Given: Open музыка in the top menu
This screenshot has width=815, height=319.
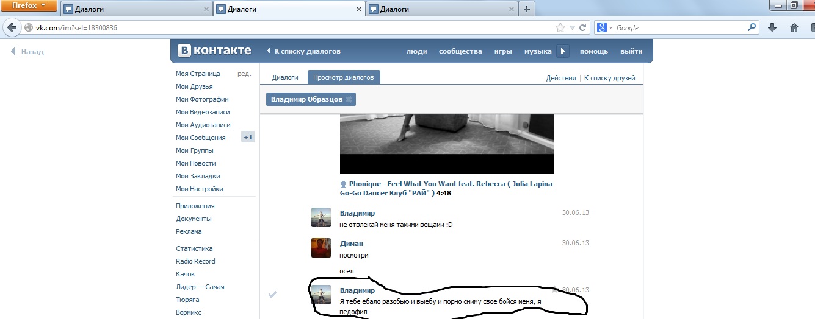Looking at the screenshot, I should (538, 51).
